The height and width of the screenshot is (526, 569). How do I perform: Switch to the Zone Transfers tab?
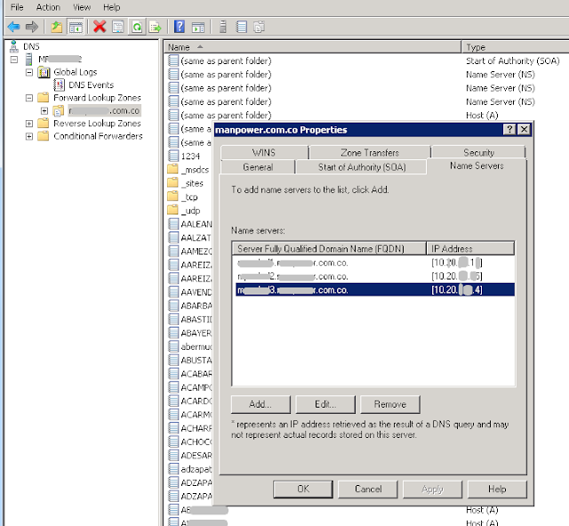click(x=370, y=152)
